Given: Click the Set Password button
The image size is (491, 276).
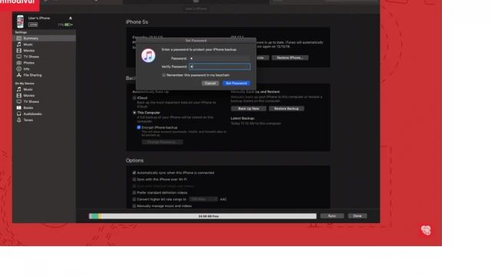Looking at the screenshot, I should [x=236, y=84].
